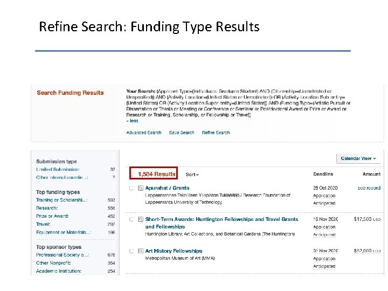Open the Calendar View dropdown

[x=358, y=158]
